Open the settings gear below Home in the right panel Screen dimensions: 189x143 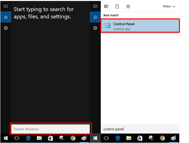[95, 28]
